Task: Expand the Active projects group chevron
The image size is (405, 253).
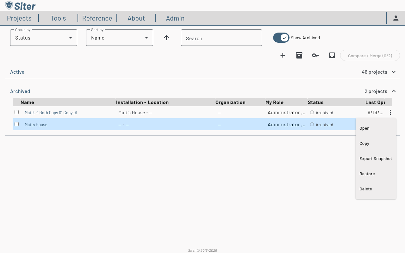Action: tap(394, 72)
